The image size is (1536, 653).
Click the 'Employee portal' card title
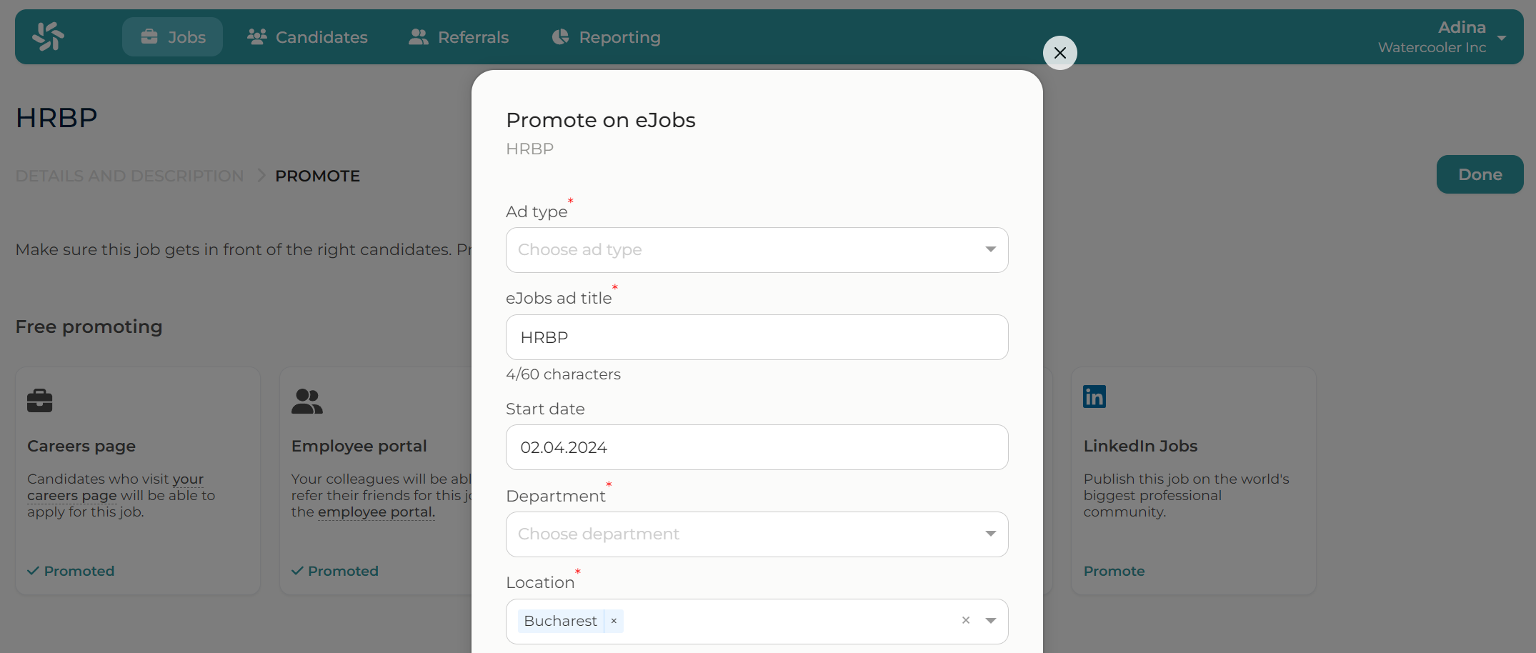359,446
